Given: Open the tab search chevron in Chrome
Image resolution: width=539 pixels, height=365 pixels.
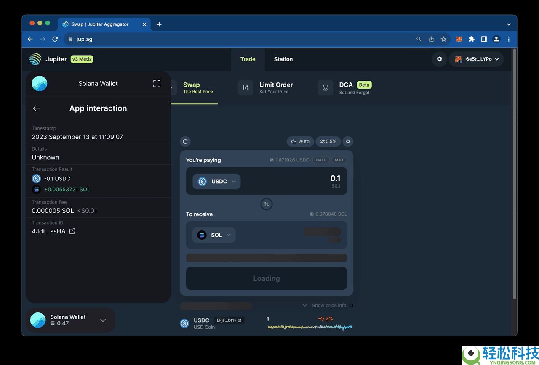Looking at the screenshot, I should click(509, 24).
